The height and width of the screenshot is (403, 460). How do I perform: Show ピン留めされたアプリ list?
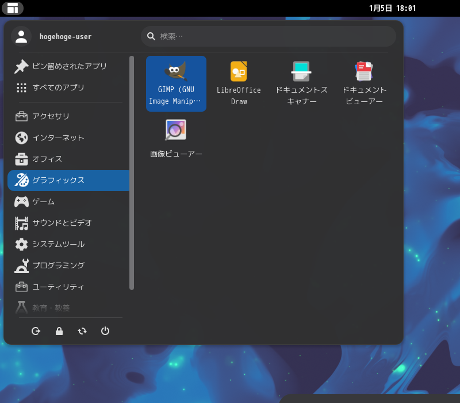68,66
